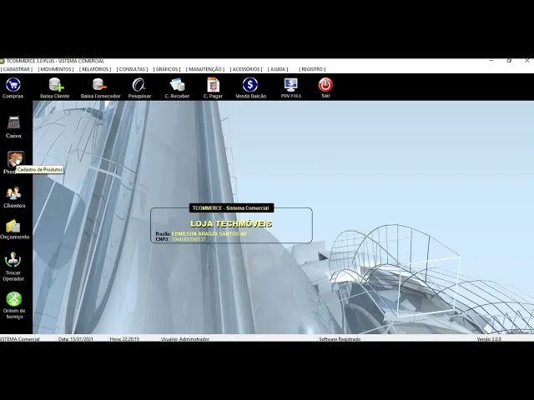Click Software Registrado status text
534x400 pixels.
[x=340, y=339]
